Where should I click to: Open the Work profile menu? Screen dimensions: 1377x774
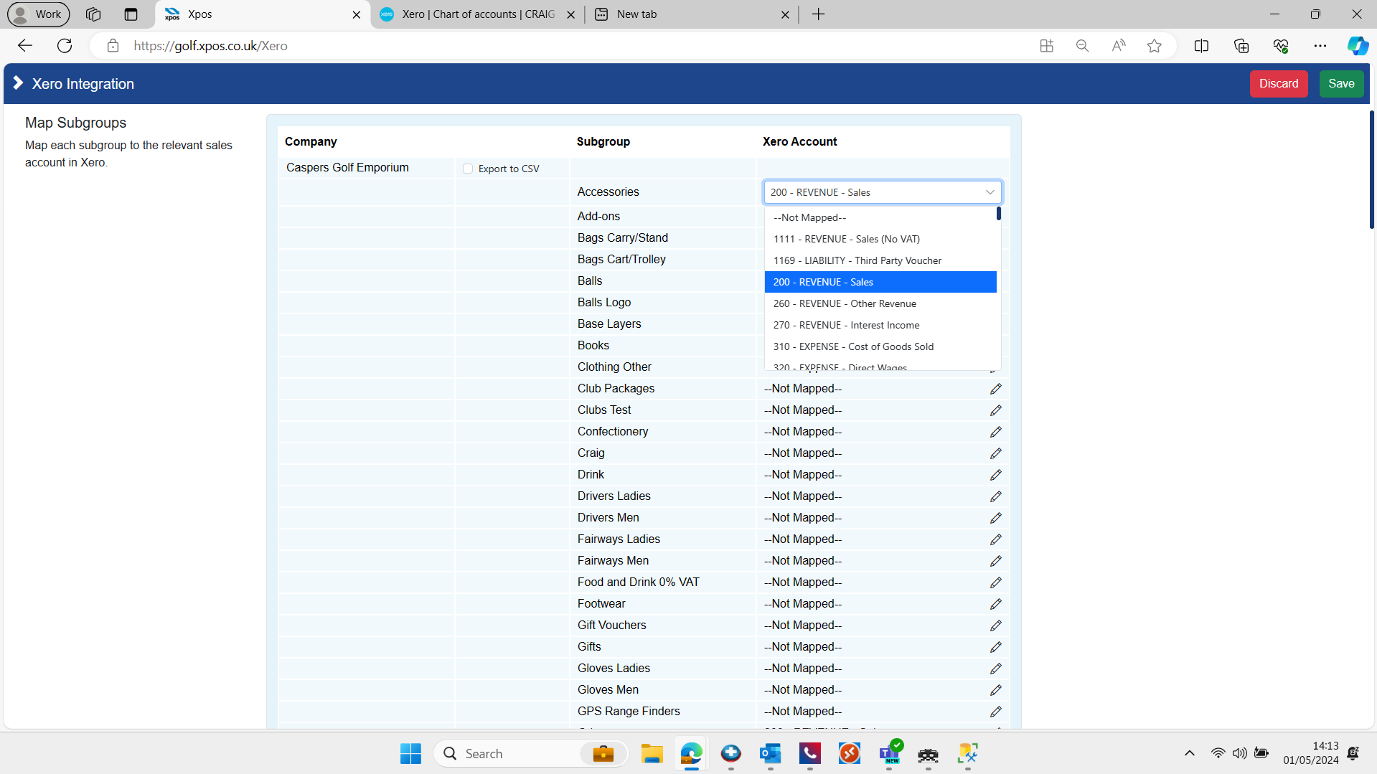pyautogui.click(x=39, y=14)
